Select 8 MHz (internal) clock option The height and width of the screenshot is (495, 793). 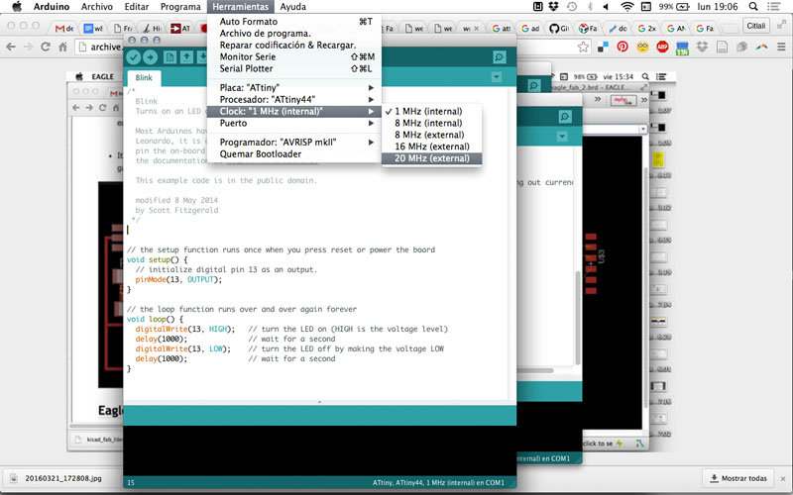pyautogui.click(x=431, y=123)
